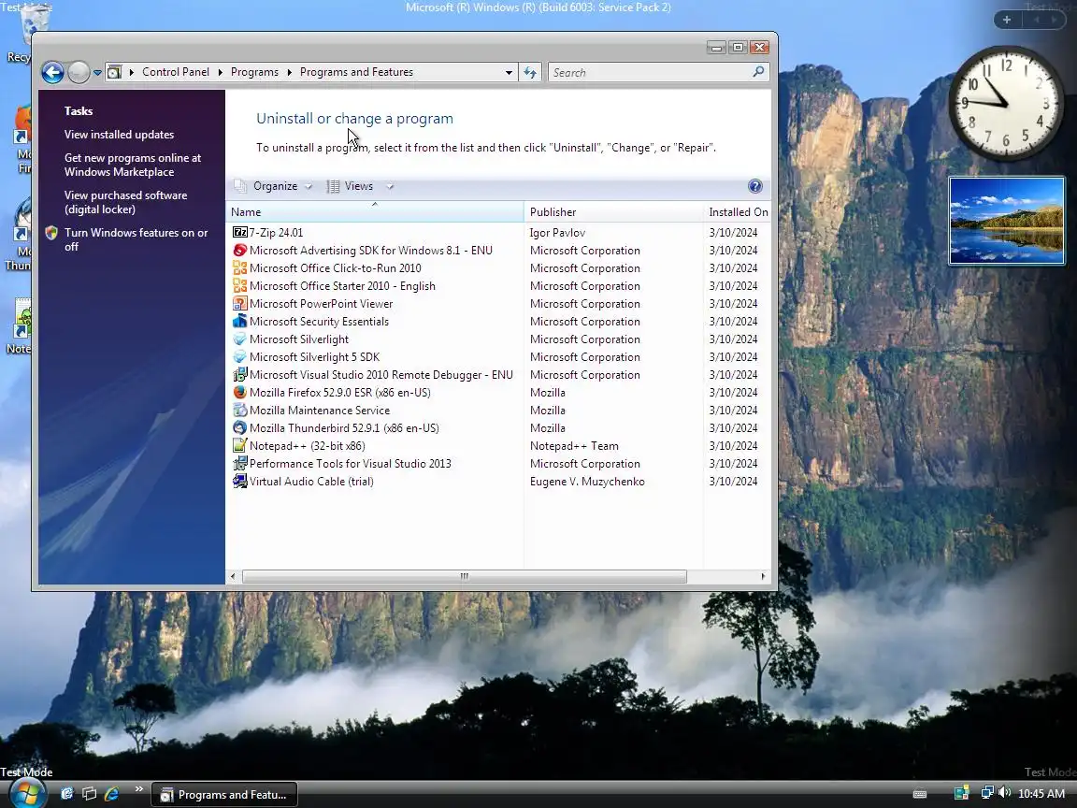Screen dimensions: 1077x808
Task: Click the Mozilla Maintenance Service icon
Action: (x=239, y=411)
